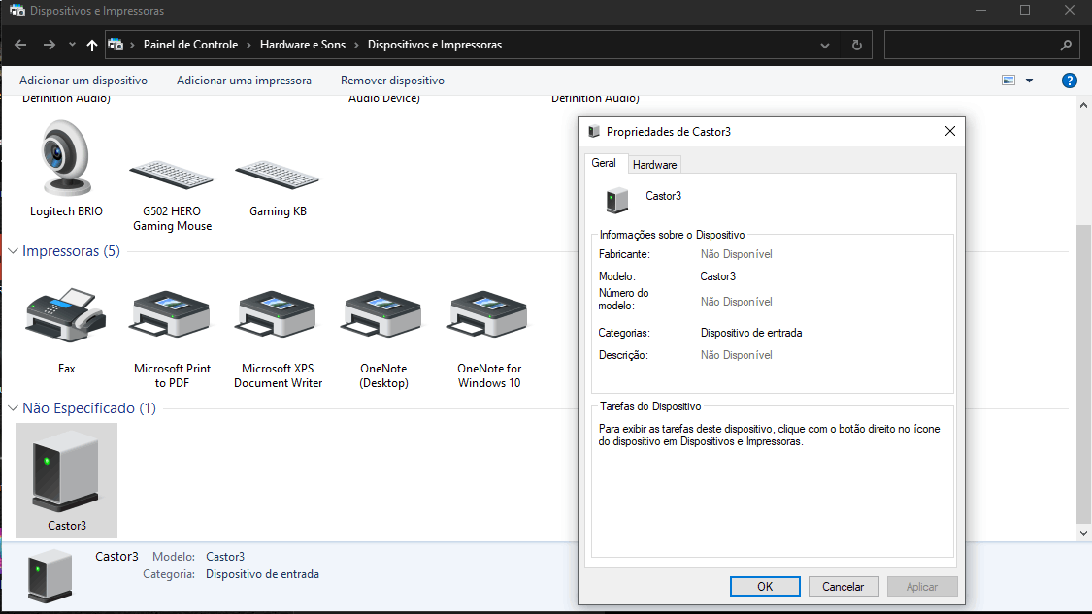Collapse the Impressoras (5) group
The height and width of the screenshot is (614, 1092).
tap(13, 250)
